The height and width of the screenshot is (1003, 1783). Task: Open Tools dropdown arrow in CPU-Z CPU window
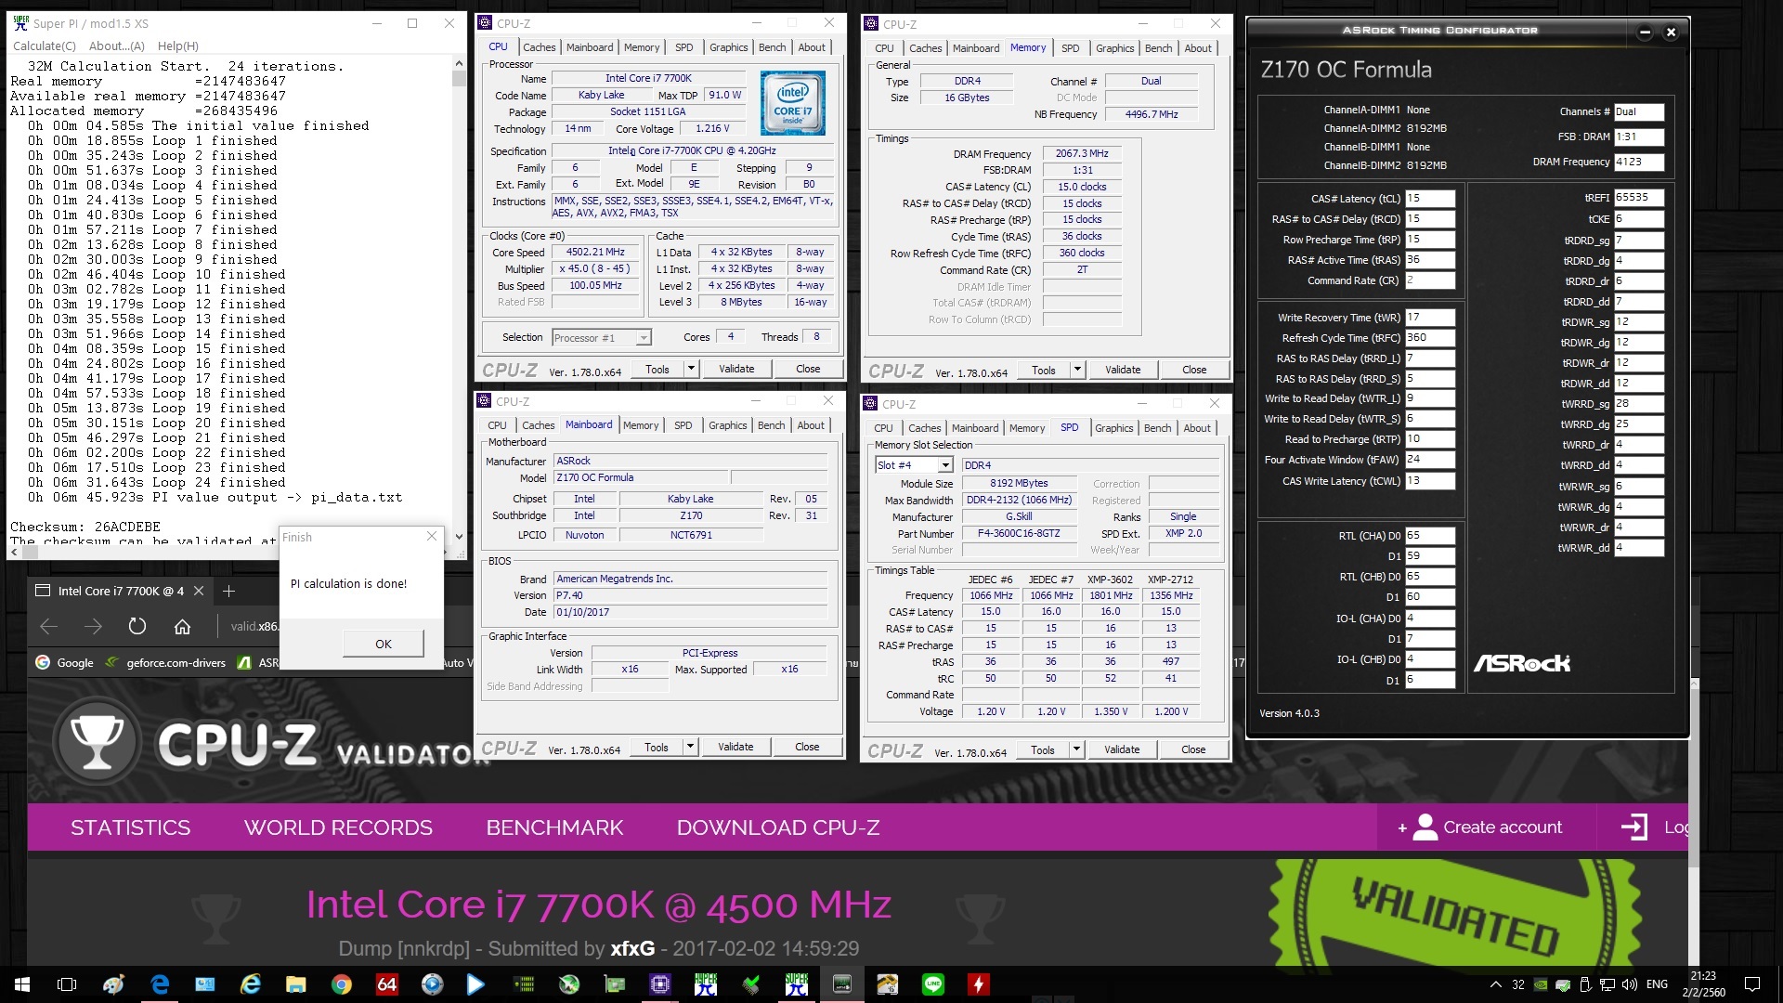coord(691,369)
